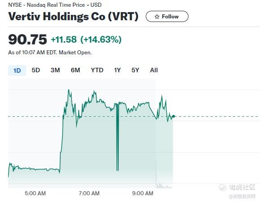Show the 6M price chart

click(75, 70)
